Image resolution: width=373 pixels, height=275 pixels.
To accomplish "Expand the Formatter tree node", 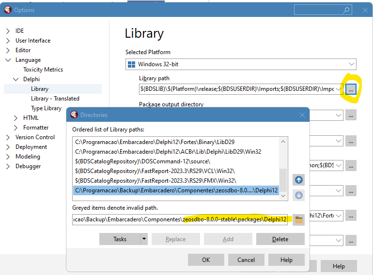I will (x=16, y=128).
